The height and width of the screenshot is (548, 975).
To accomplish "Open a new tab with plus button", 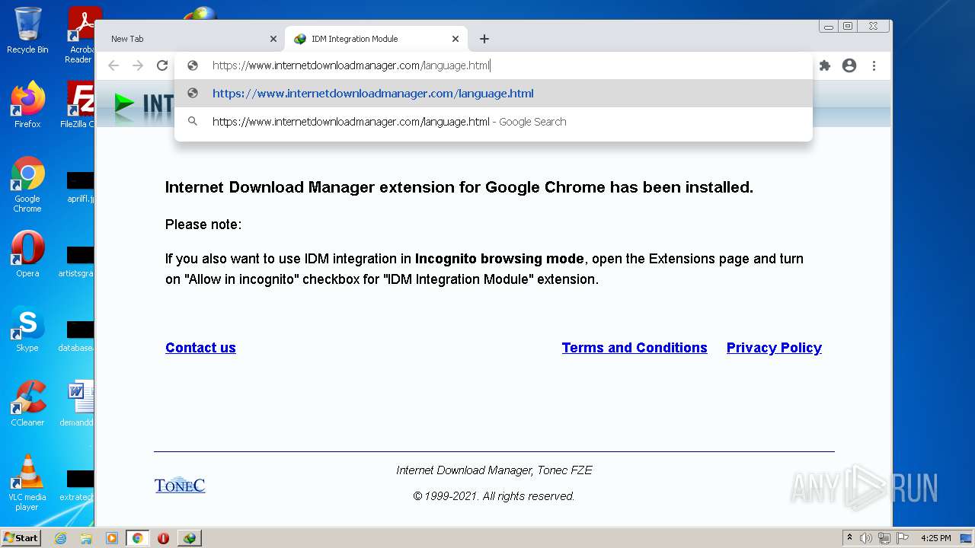I will [484, 39].
